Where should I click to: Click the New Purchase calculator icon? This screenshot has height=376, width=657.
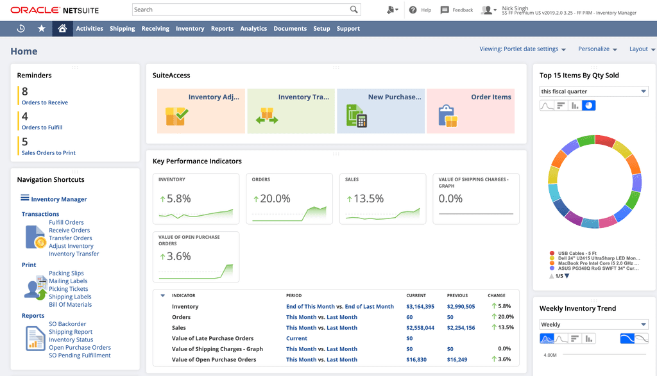pyautogui.click(x=357, y=116)
